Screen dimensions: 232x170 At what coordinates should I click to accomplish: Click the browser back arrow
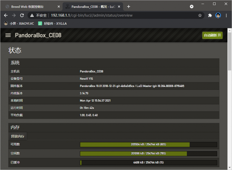6,15
